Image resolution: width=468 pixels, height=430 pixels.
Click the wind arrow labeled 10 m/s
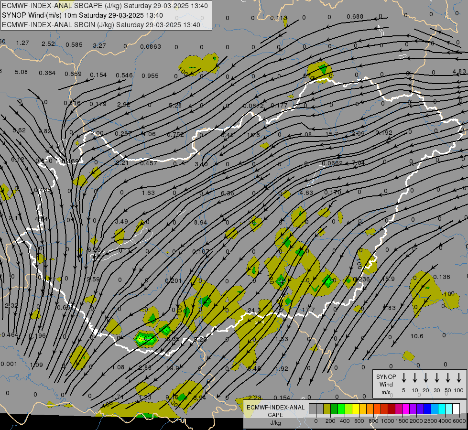point(415,378)
